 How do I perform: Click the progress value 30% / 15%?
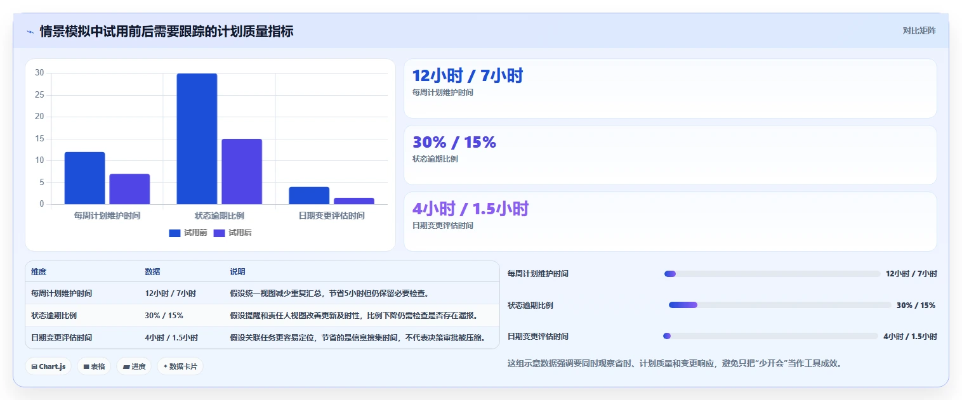coord(916,306)
